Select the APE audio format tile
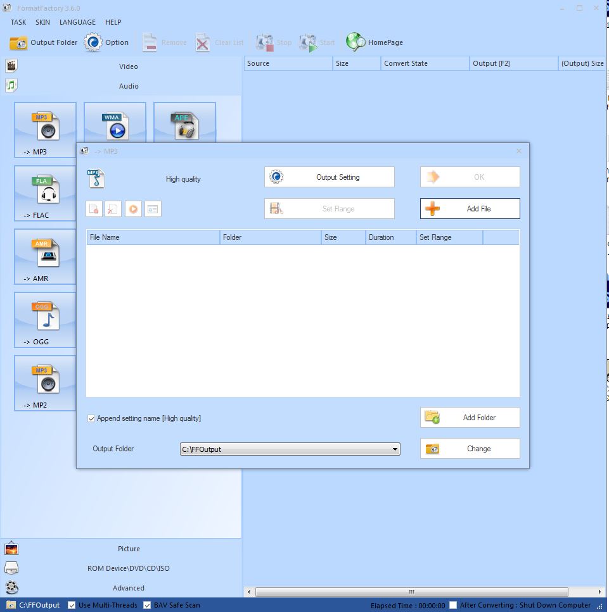This screenshot has height=612, width=609. point(184,122)
